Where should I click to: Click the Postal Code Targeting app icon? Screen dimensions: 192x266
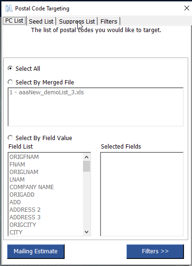9,8
